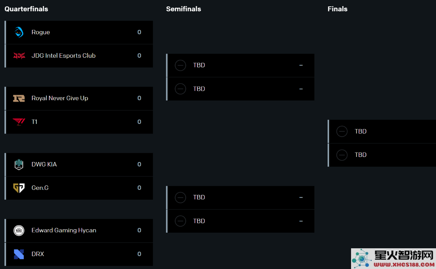Click the top Finals TBD placeholder icon
436x269 pixels.
click(342, 131)
